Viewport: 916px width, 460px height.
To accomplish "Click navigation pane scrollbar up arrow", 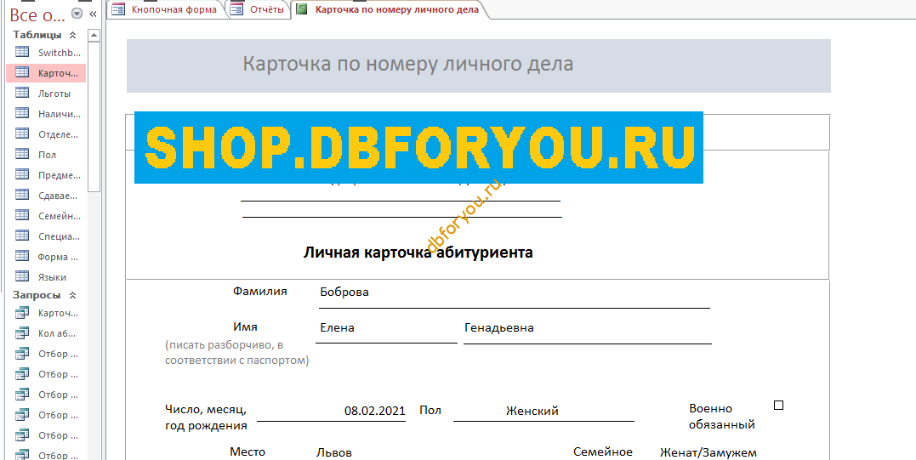I will (94, 36).
